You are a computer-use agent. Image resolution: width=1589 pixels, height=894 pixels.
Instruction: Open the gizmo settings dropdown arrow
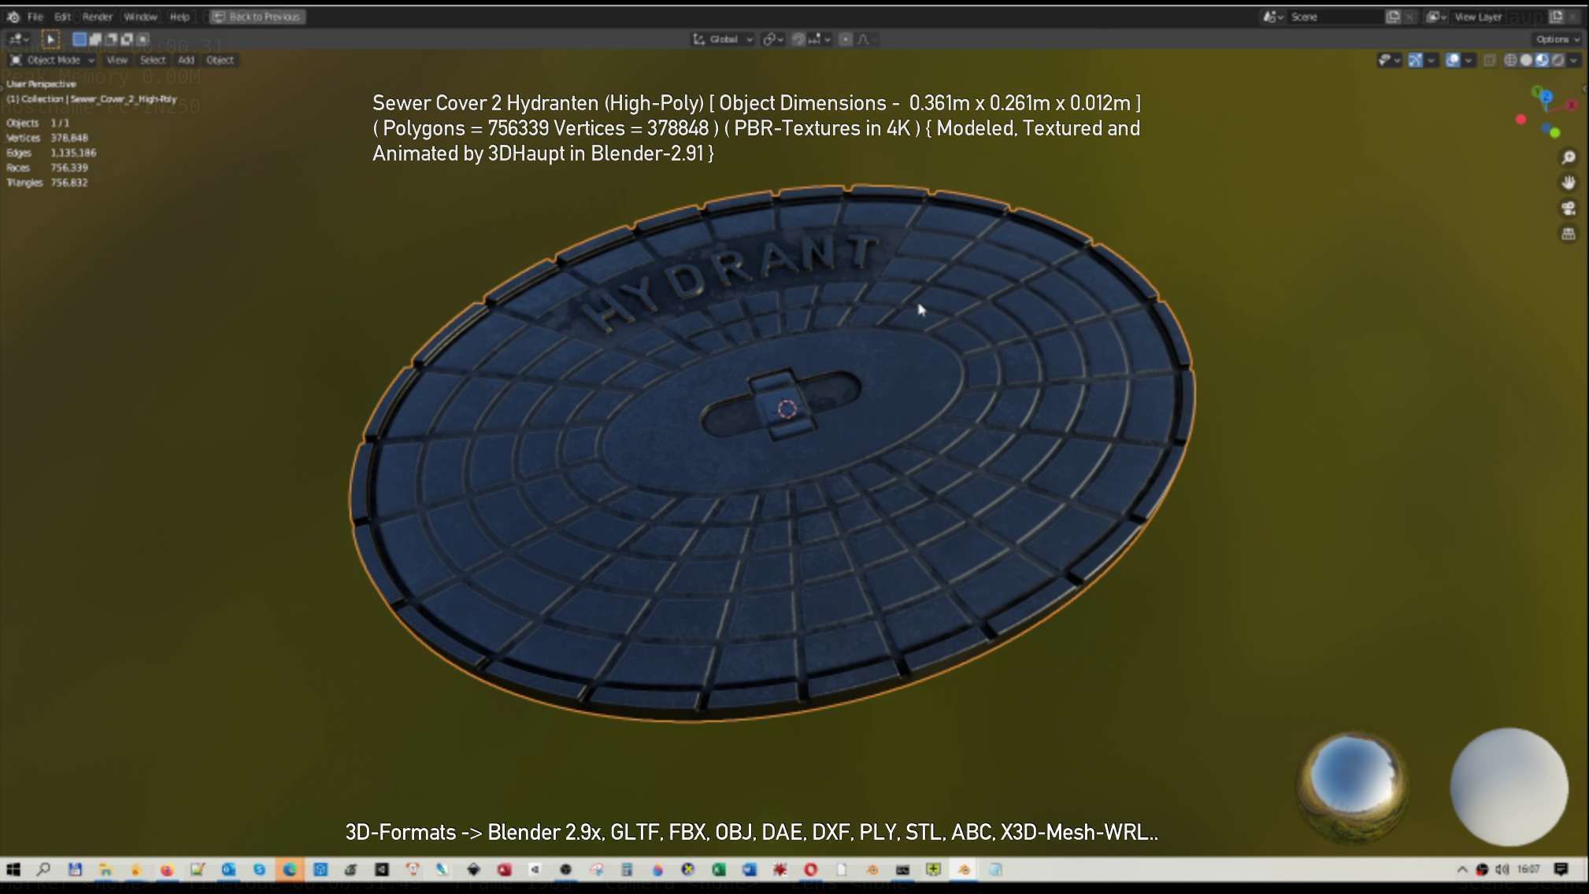1431,60
